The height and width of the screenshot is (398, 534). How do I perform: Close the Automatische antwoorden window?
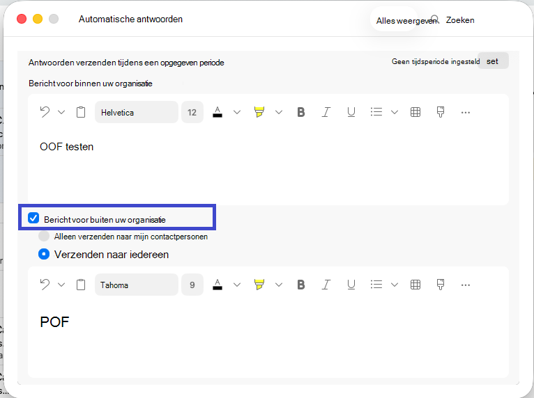(22, 19)
